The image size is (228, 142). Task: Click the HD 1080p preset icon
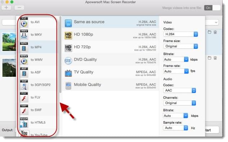click(x=68, y=35)
